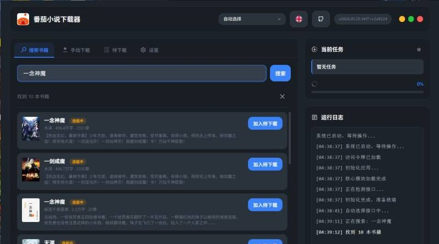The height and width of the screenshot is (244, 439).
Task: Click the version number badge
Action: coord(363,19)
